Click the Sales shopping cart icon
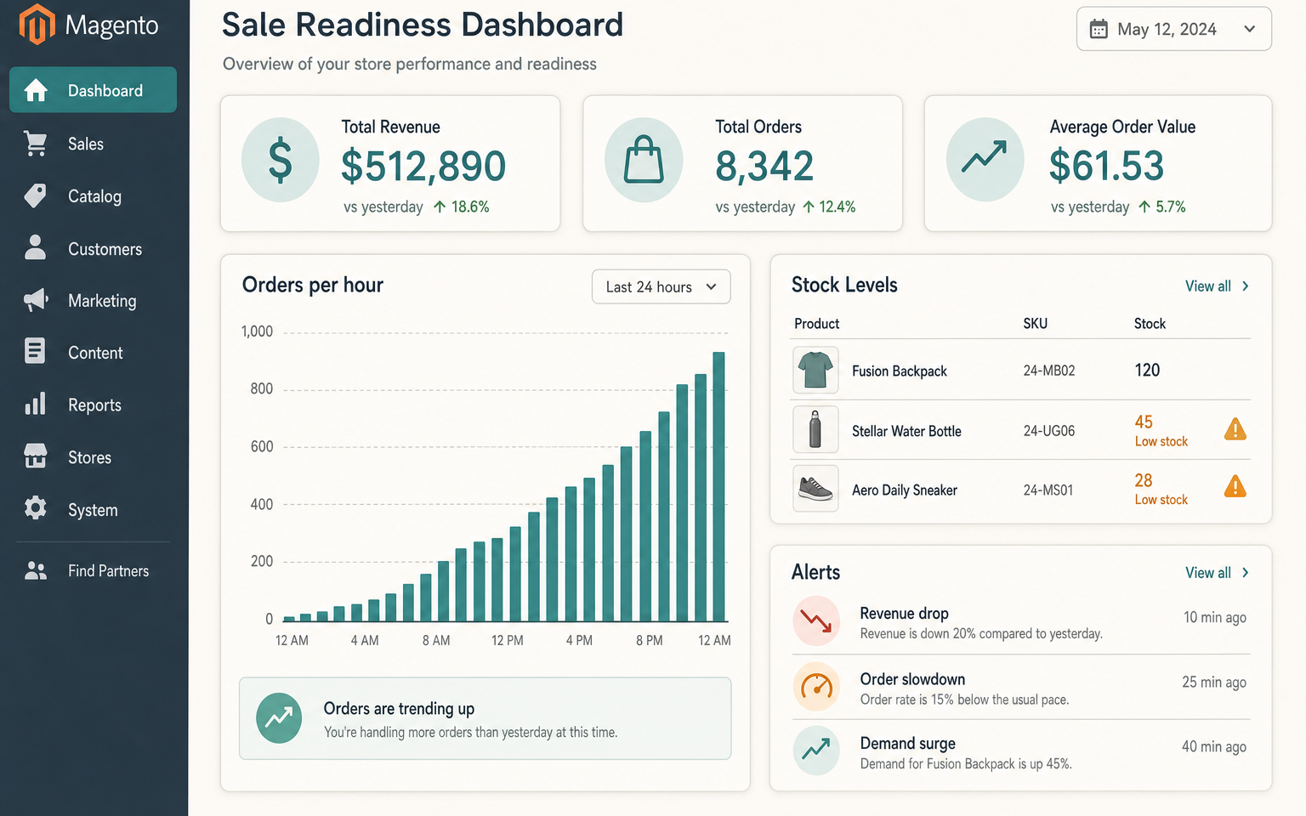 coord(36,144)
